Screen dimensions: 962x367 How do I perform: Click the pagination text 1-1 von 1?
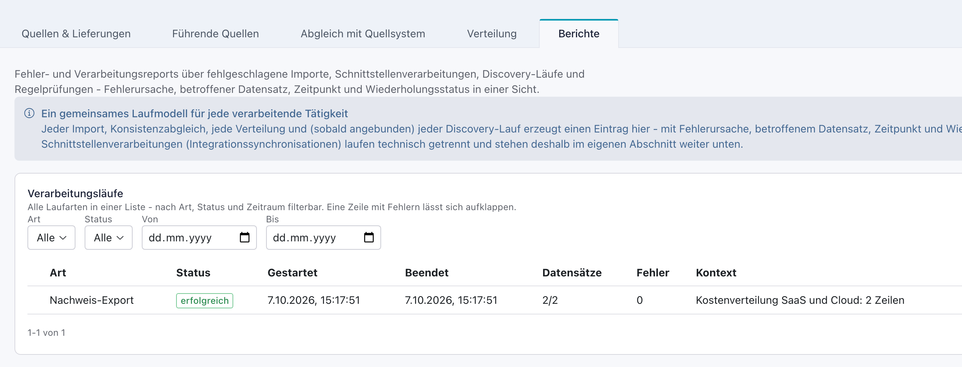click(46, 333)
